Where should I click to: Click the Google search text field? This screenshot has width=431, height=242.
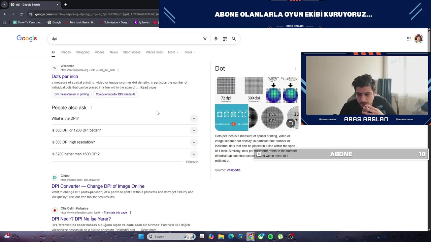point(126,39)
